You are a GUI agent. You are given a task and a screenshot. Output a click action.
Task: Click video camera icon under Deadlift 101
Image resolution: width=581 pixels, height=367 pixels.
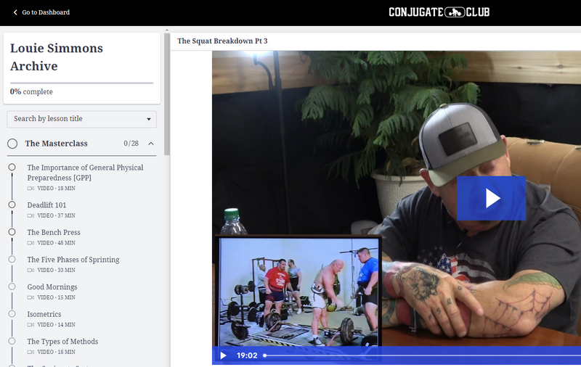click(x=31, y=215)
